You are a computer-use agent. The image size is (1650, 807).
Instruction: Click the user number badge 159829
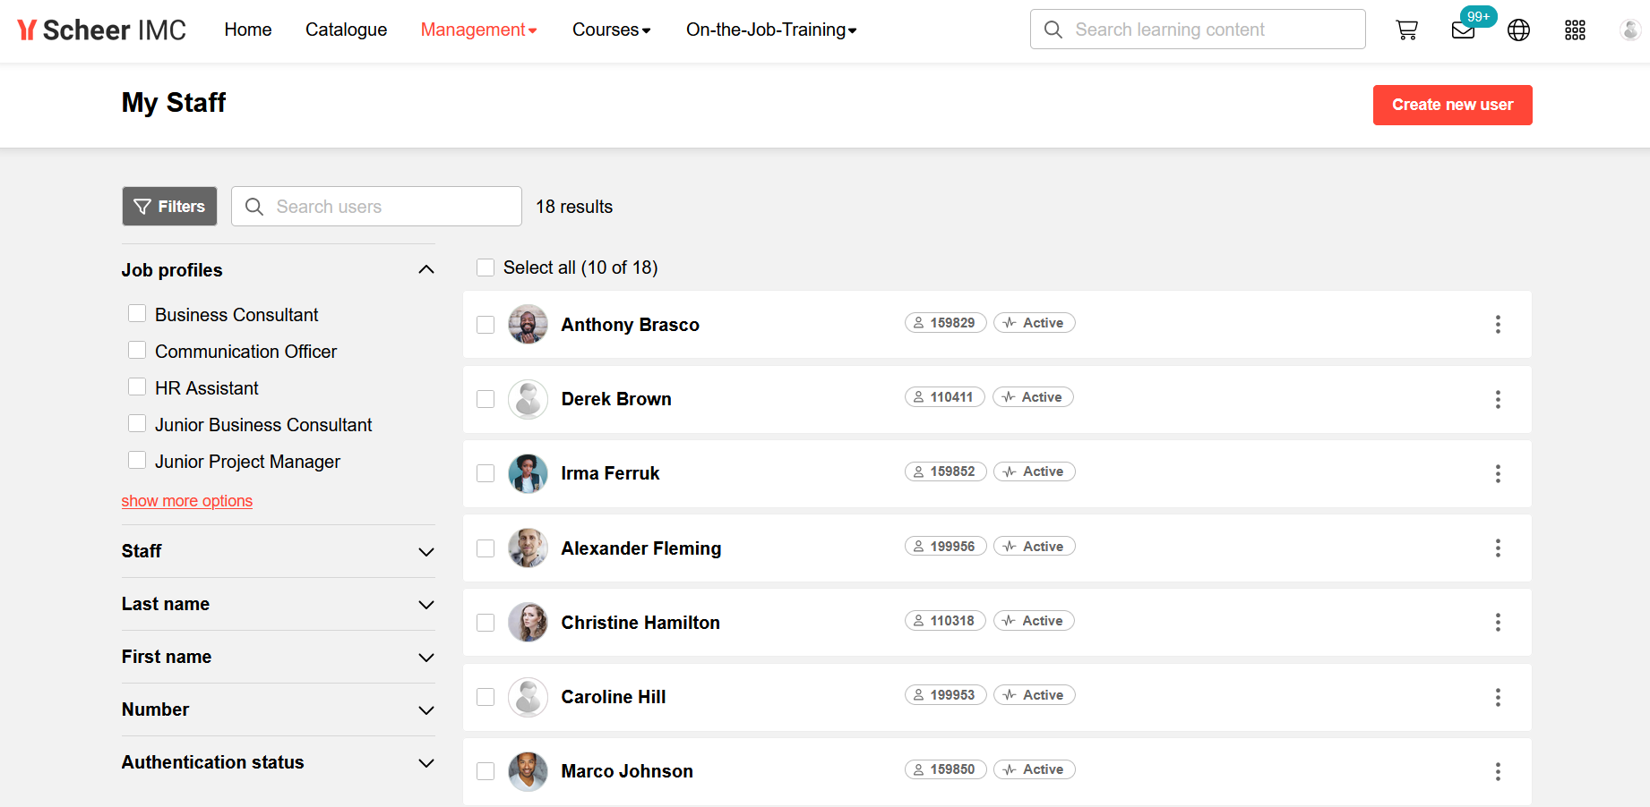tap(945, 323)
